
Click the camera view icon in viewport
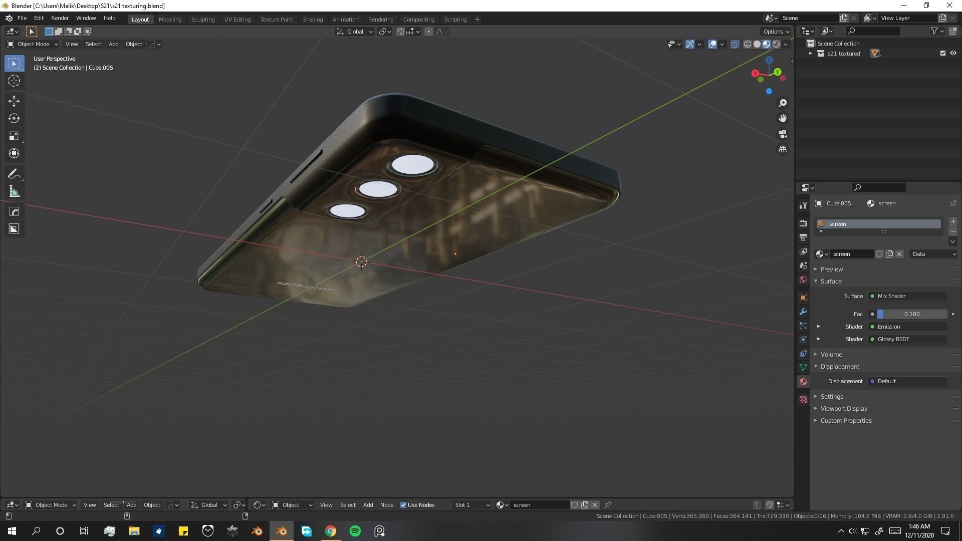pos(783,134)
